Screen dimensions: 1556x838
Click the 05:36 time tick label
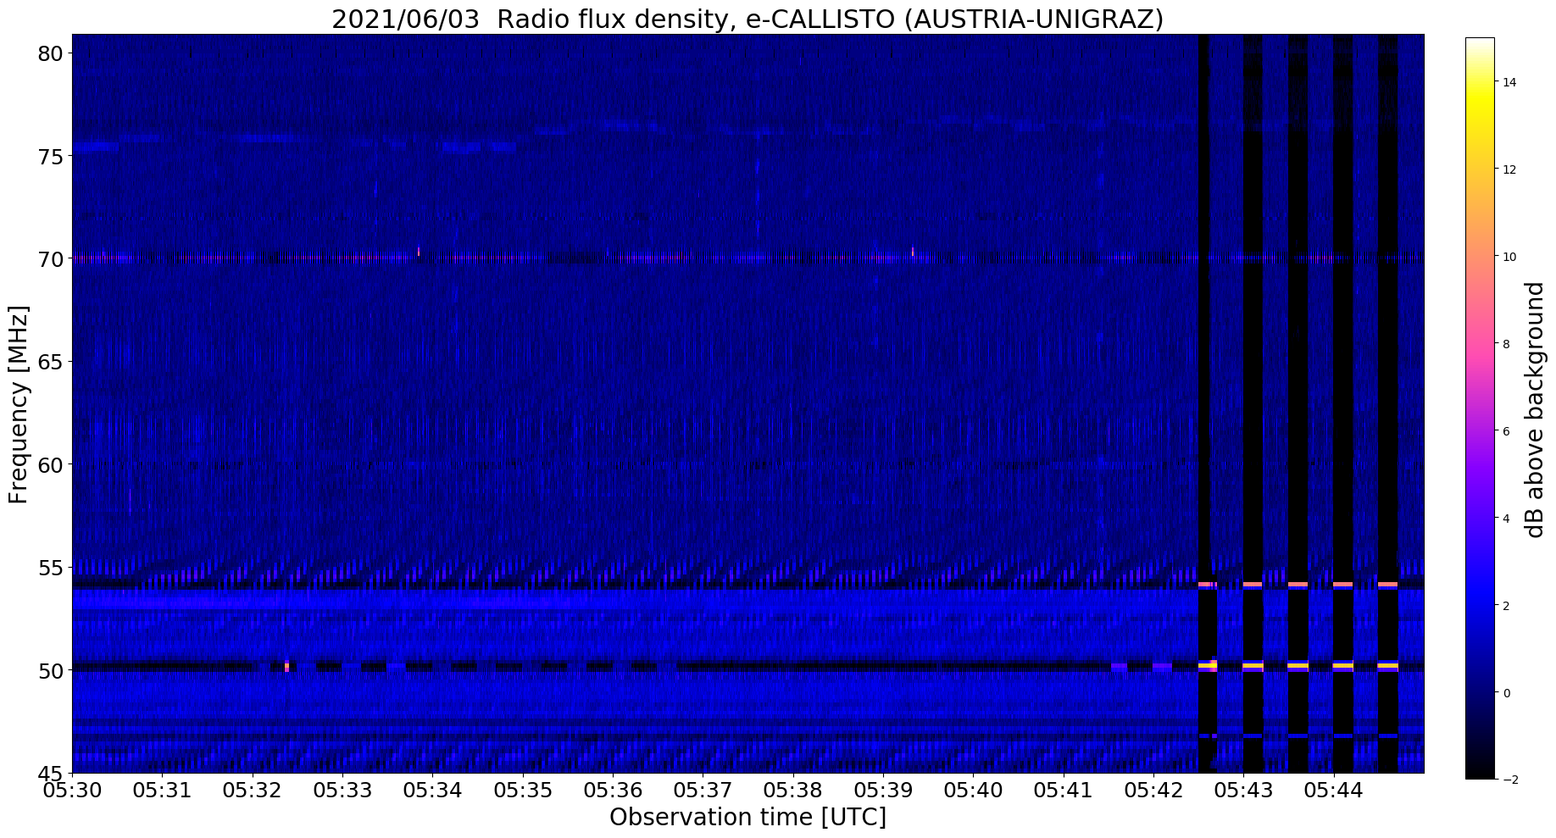613,791
